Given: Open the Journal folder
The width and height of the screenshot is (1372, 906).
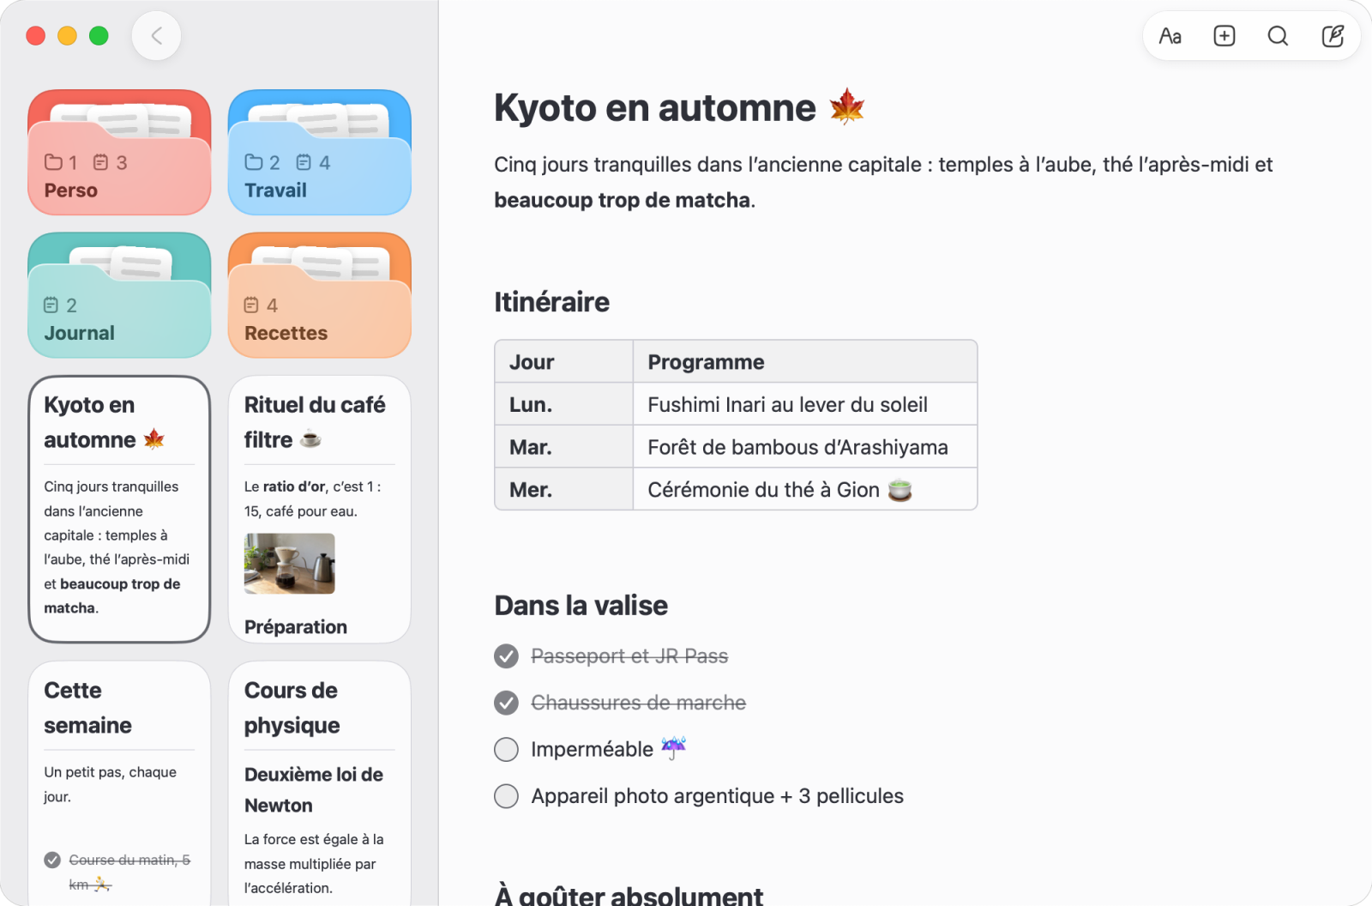Looking at the screenshot, I should coord(119,295).
